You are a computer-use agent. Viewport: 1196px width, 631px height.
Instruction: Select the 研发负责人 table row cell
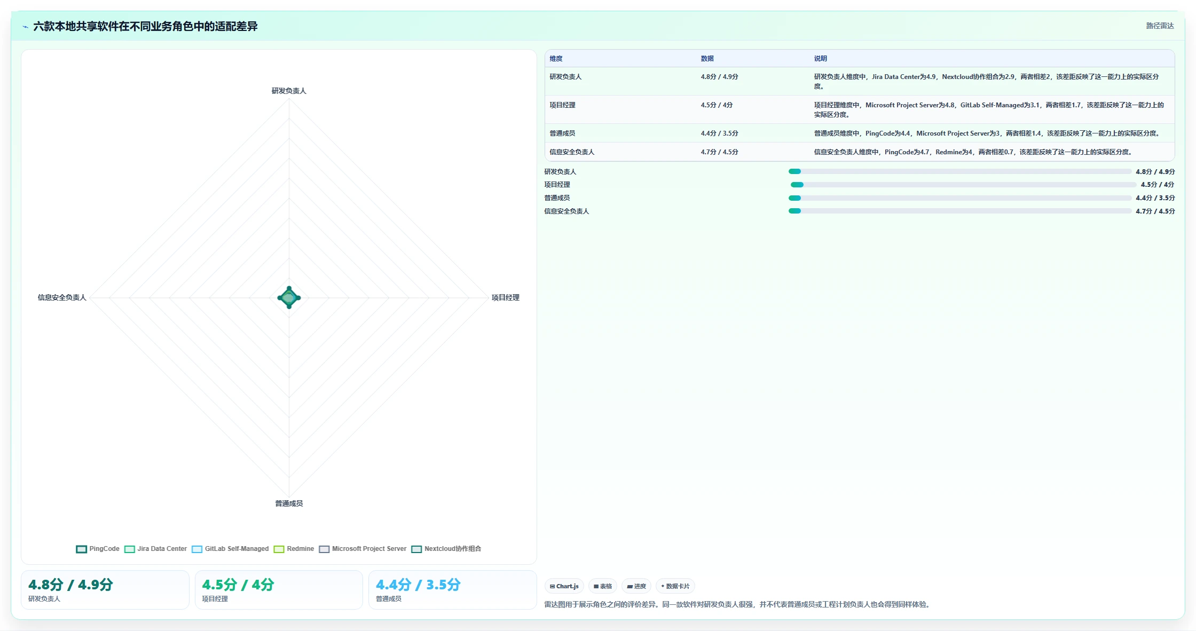(565, 77)
